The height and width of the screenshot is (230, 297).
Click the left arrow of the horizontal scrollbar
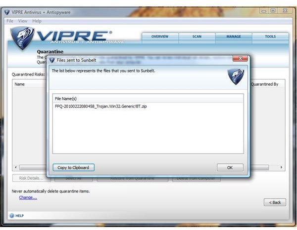coord(16,167)
